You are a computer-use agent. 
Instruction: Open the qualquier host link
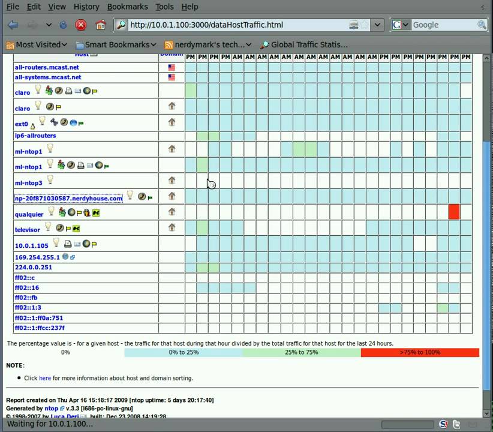(29, 215)
